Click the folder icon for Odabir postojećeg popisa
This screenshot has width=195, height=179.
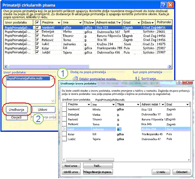pos(75,78)
